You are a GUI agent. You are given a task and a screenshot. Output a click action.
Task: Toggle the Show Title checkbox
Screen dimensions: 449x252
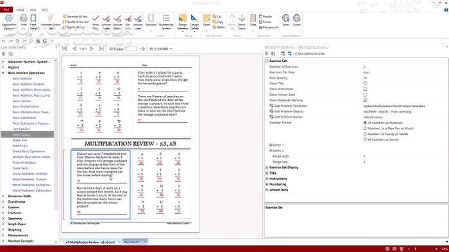(x=365, y=83)
